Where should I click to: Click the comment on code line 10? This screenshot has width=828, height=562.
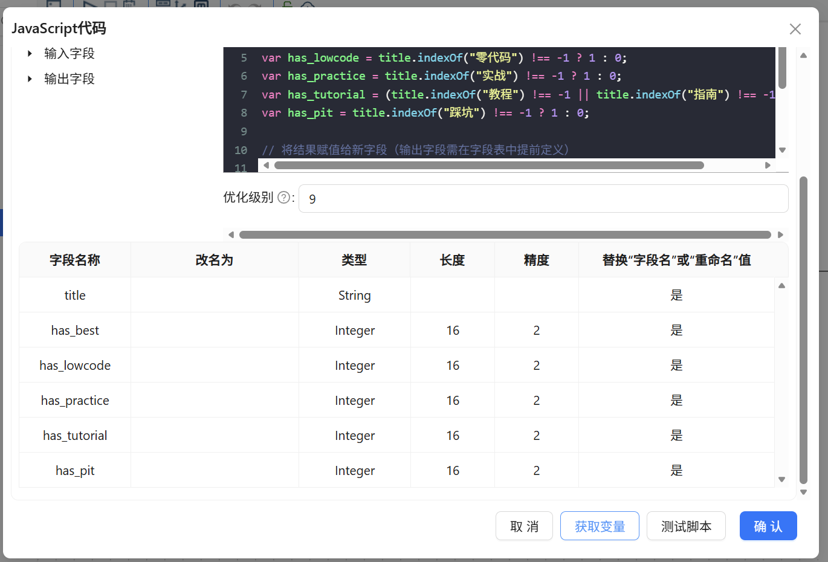tap(415, 150)
